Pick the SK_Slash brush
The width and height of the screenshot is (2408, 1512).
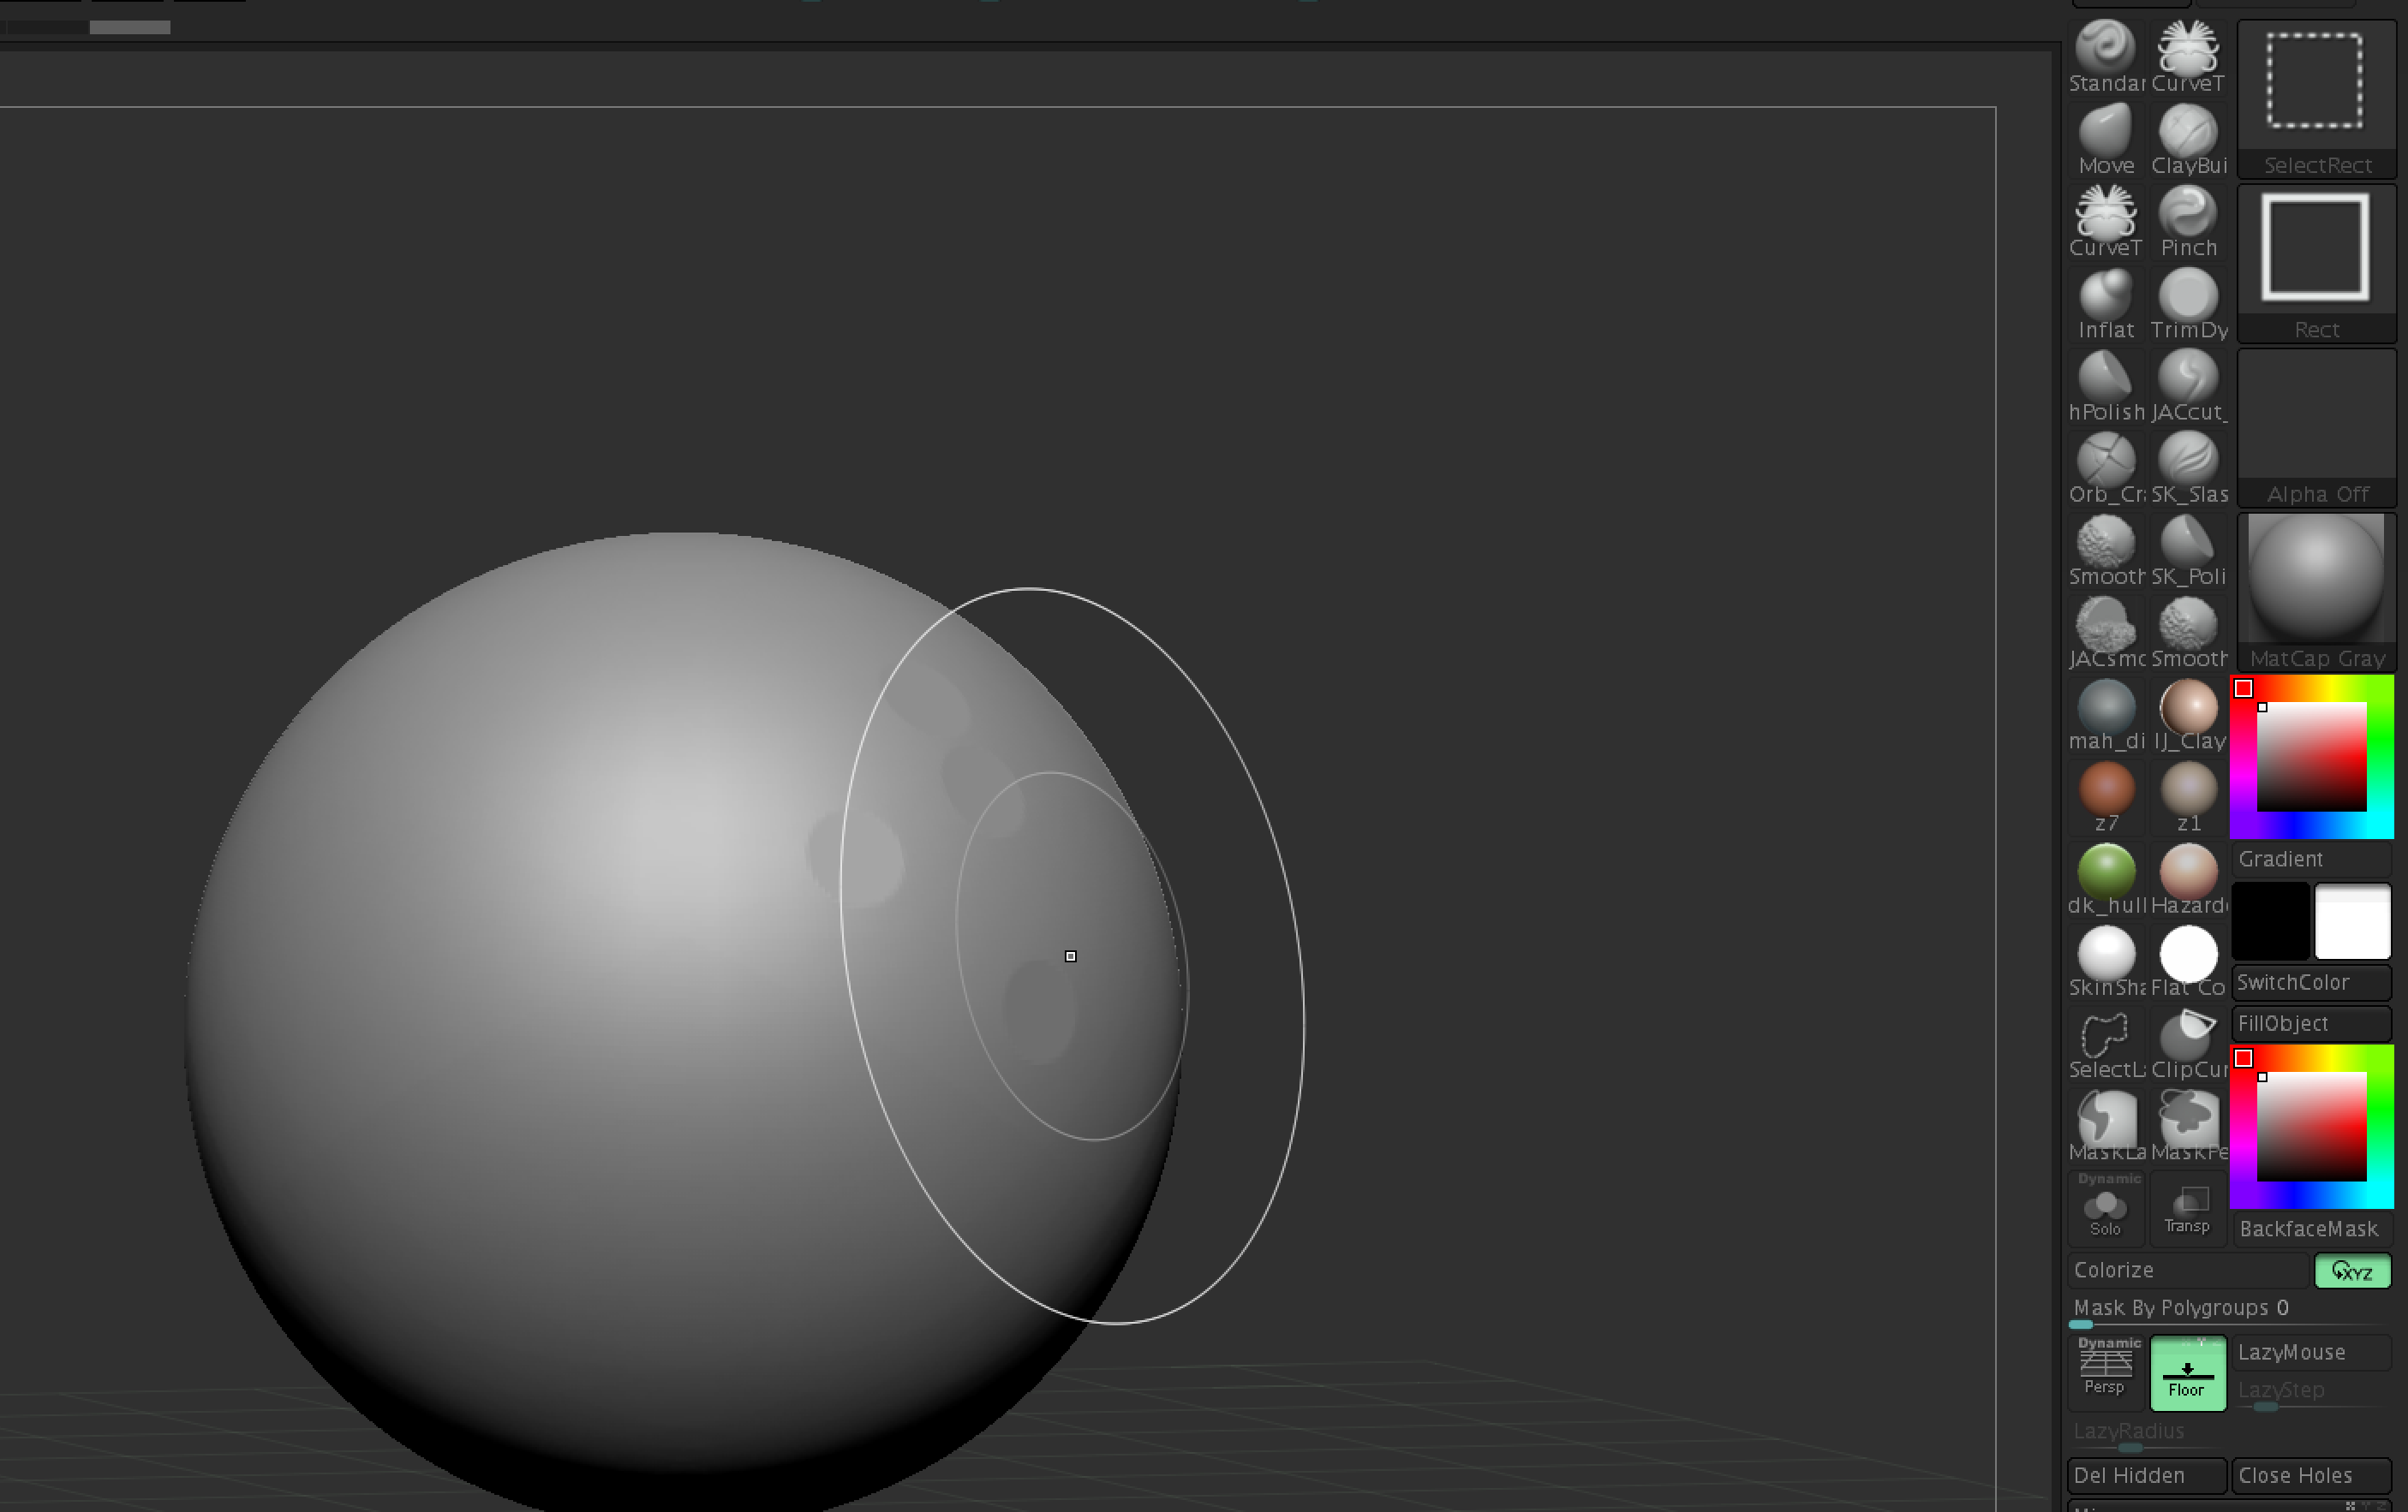coord(2189,468)
